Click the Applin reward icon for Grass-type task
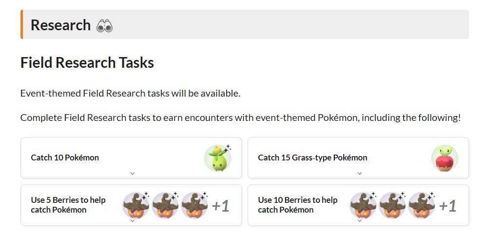 [445, 158]
